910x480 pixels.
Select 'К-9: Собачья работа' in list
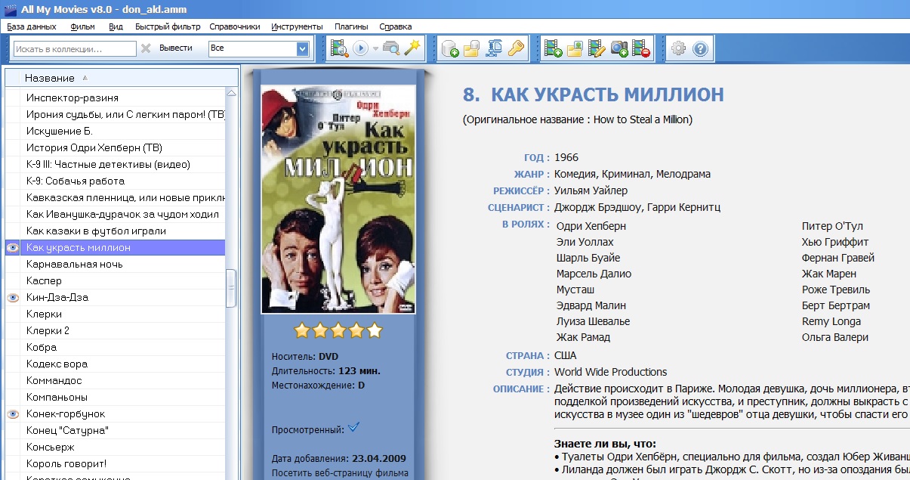115,181
